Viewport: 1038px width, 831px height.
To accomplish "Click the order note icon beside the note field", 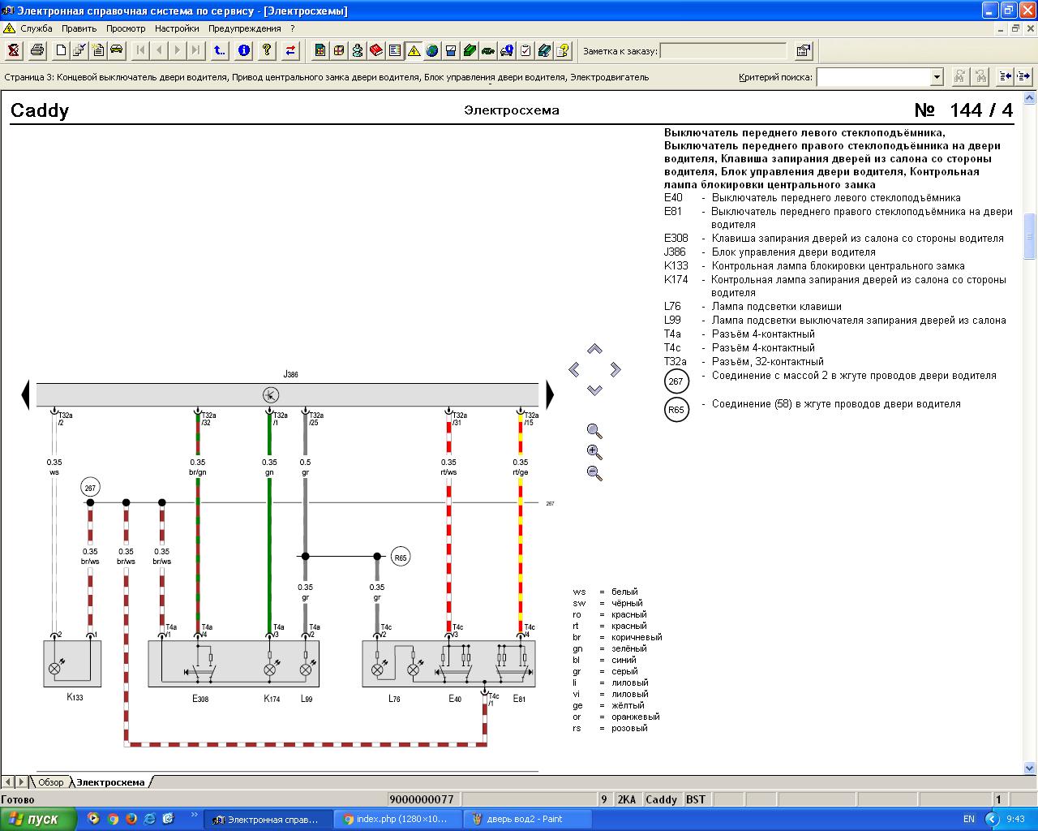I will coord(804,50).
